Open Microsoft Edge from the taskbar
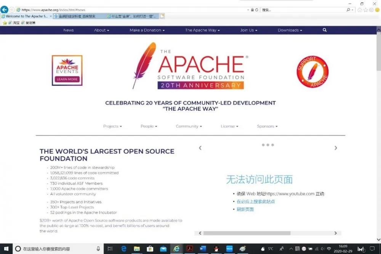The image size is (381, 254). (x=123, y=249)
